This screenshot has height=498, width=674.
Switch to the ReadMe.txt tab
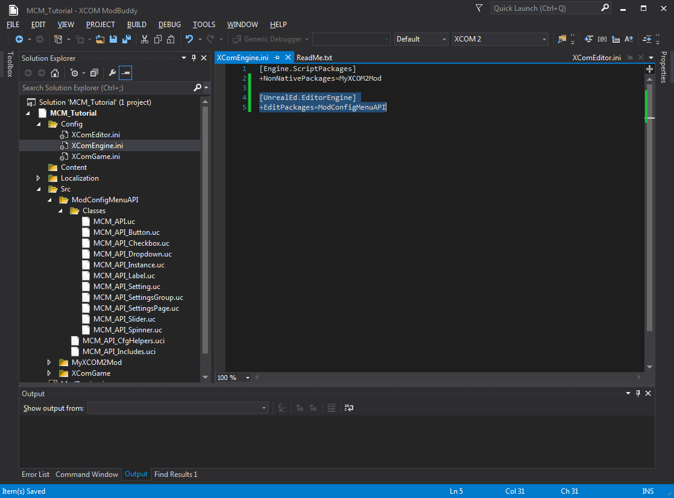[x=314, y=58]
